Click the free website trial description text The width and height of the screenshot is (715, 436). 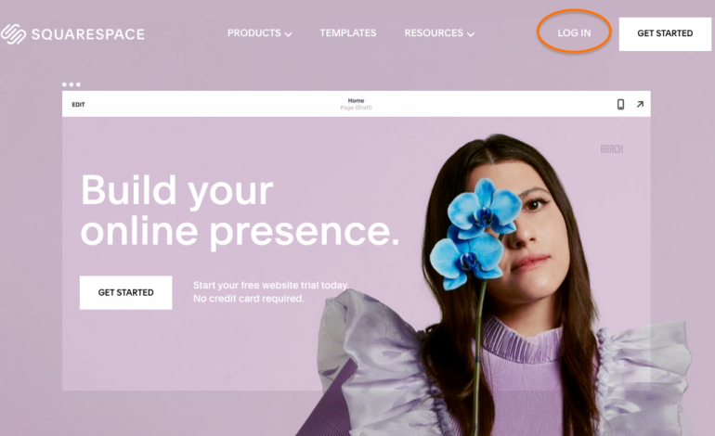click(271, 291)
